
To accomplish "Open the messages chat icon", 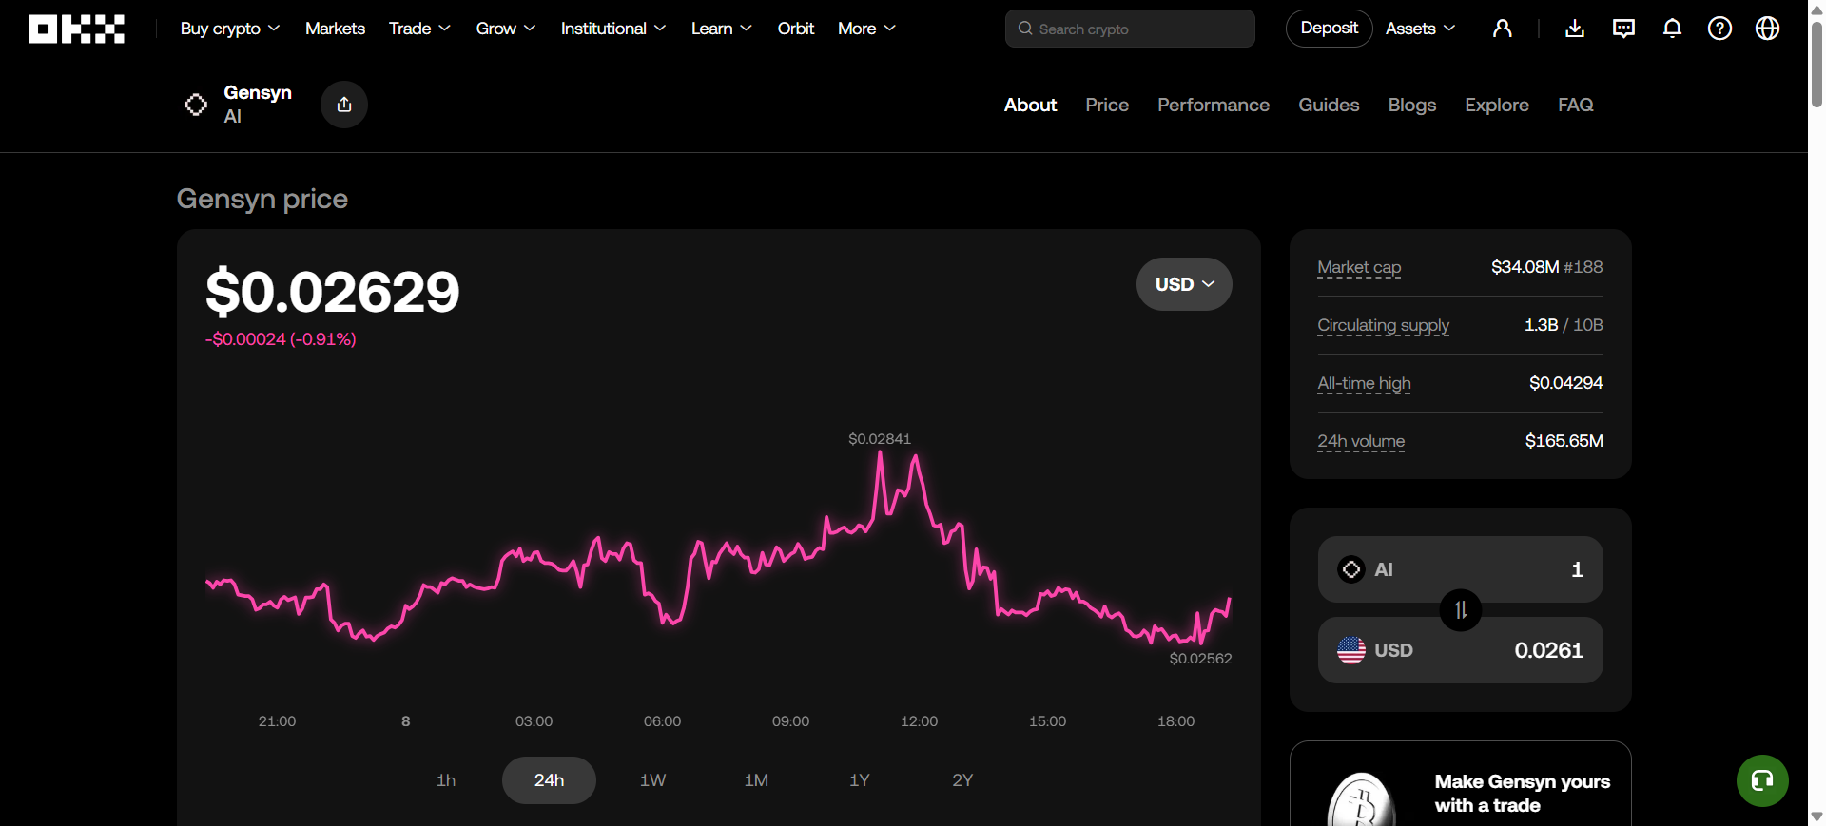I will pos(1623,29).
